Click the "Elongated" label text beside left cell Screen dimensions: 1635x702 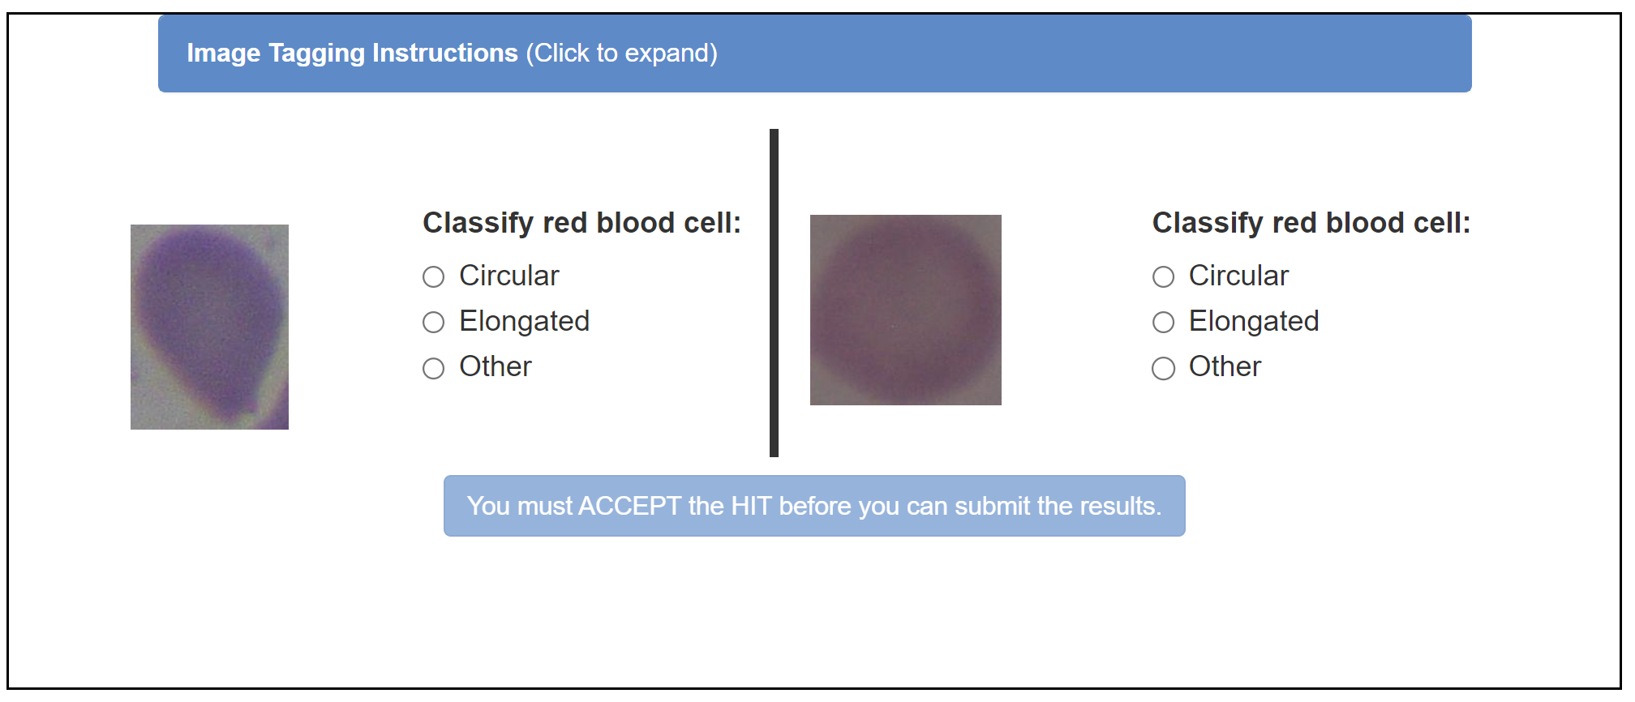524,322
